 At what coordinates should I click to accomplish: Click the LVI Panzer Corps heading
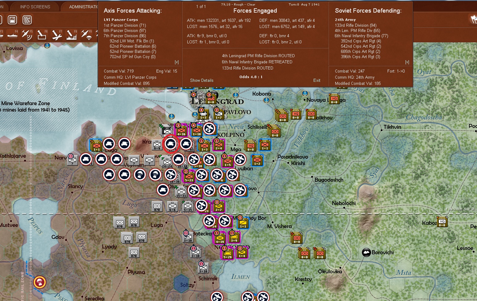pyautogui.click(x=121, y=20)
